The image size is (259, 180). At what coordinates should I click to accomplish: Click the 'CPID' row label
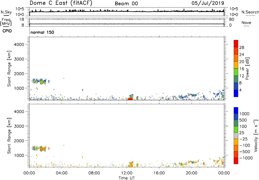(7, 31)
